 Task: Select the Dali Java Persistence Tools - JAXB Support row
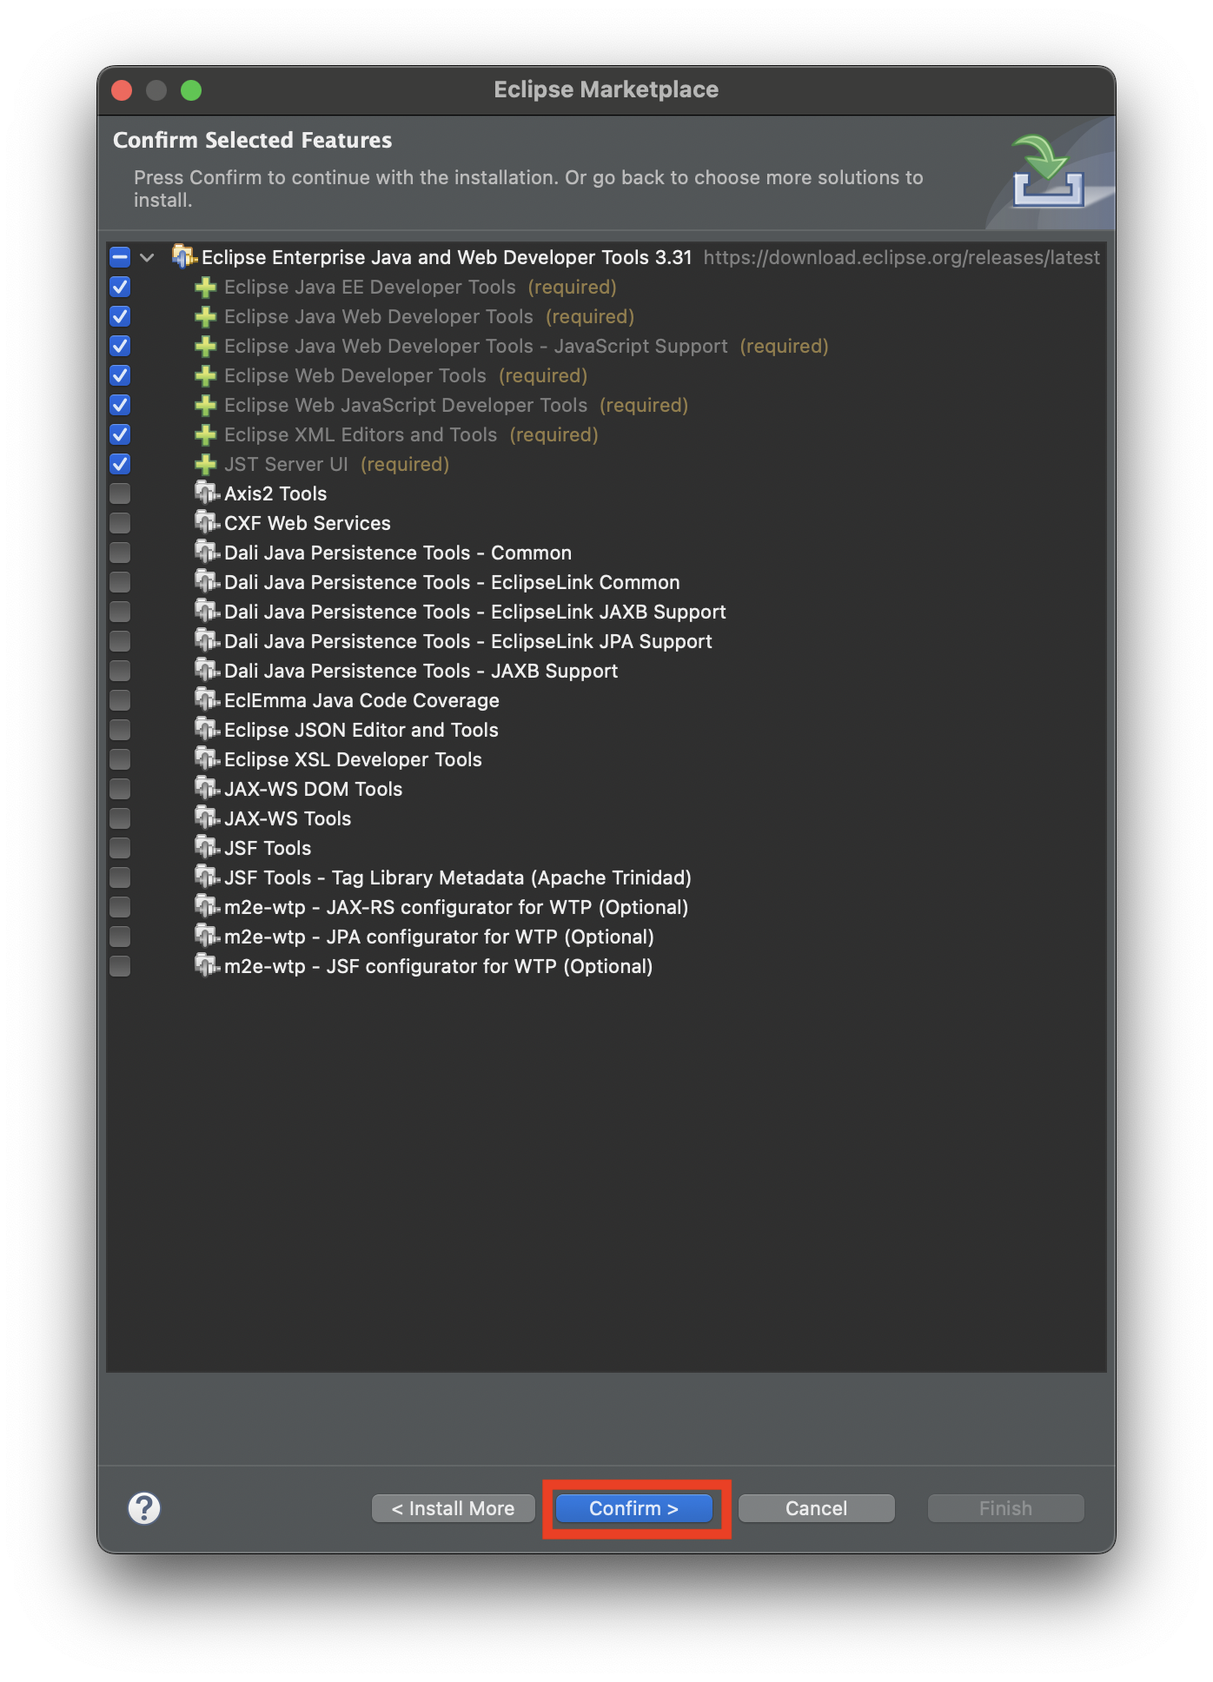pyautogui.click(x=606, y=671)
